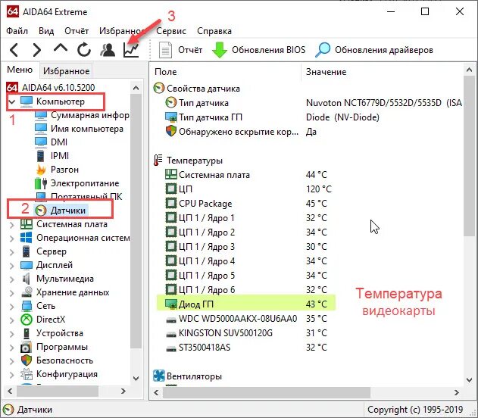The width and height of the screenshot is (478, 418).
Task: Click the Сеть network icon
Action: point(27,306)
